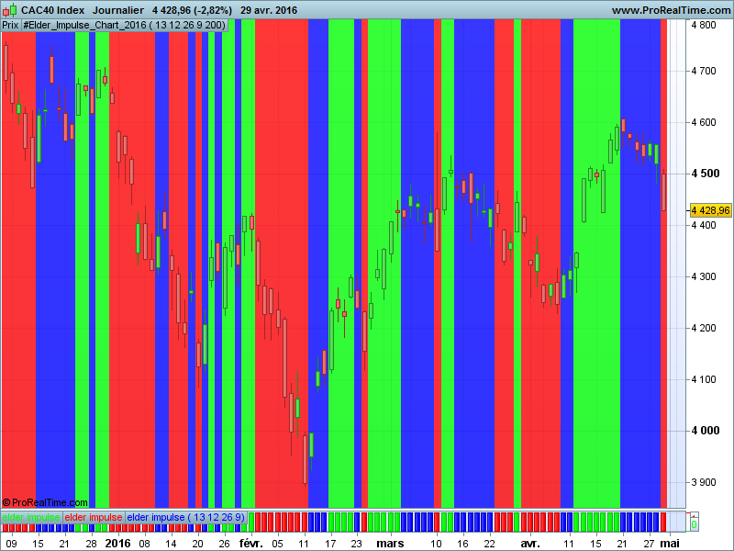Viewport: 734px width, 551px height.
Task: Select the red 'elder impulse' indicator label
Action: coord(94,516)
